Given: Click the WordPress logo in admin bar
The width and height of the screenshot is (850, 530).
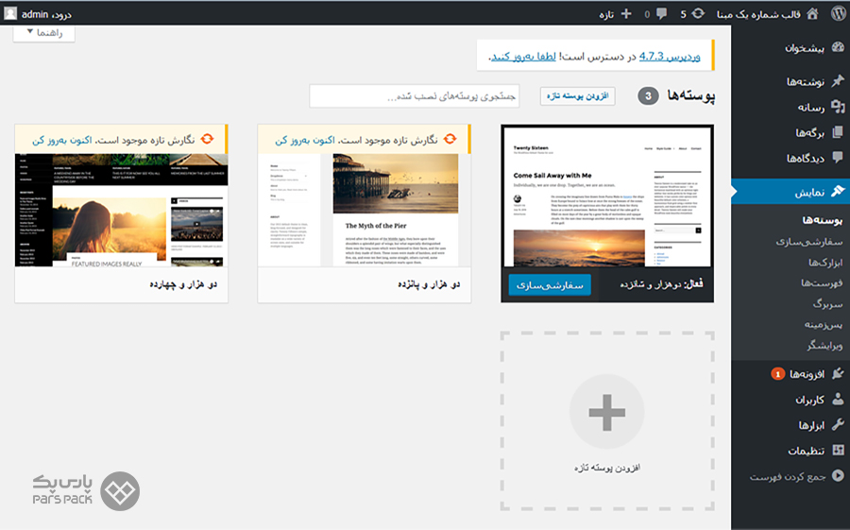Looking at the screenshot, I should [838, 13].
